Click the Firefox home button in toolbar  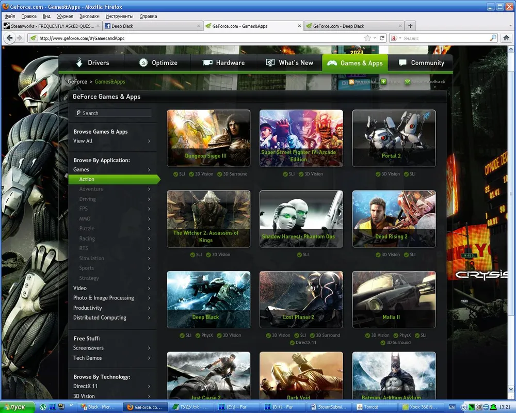tap(507, 38)
